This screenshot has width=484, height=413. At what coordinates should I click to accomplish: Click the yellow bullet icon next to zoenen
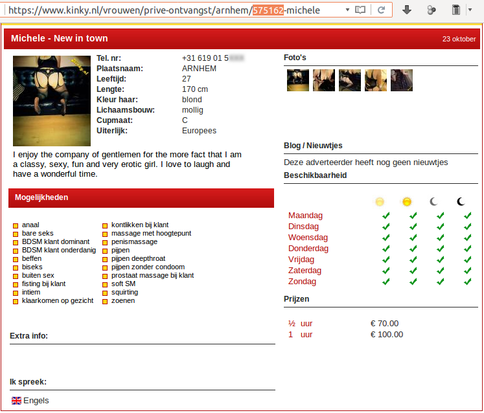coord(105,302)
